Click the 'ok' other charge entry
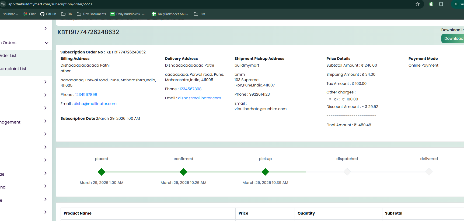 pyautogui.click(x=346, y=99)
